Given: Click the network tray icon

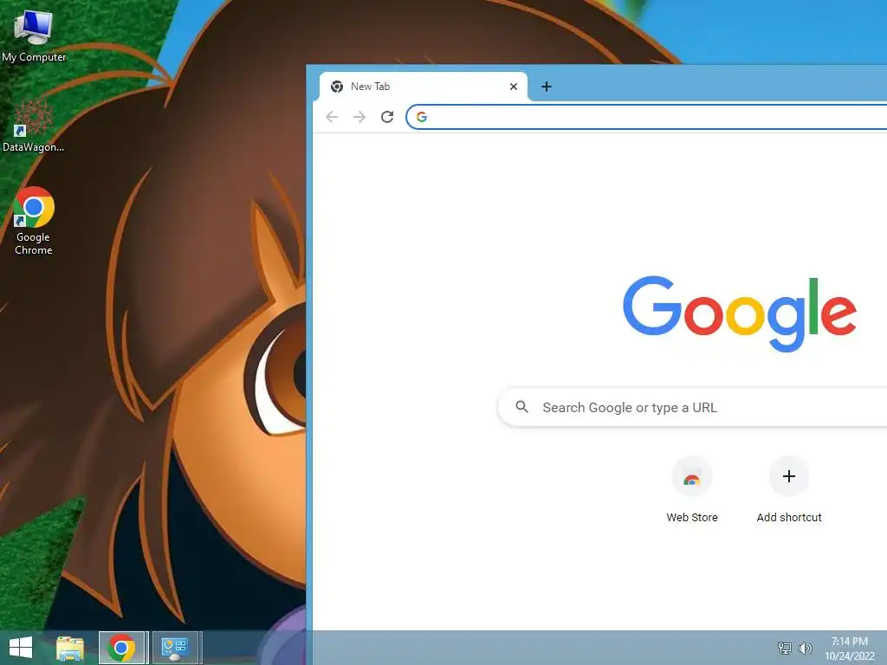Looking at the screenshot, I should coord(784,648).
